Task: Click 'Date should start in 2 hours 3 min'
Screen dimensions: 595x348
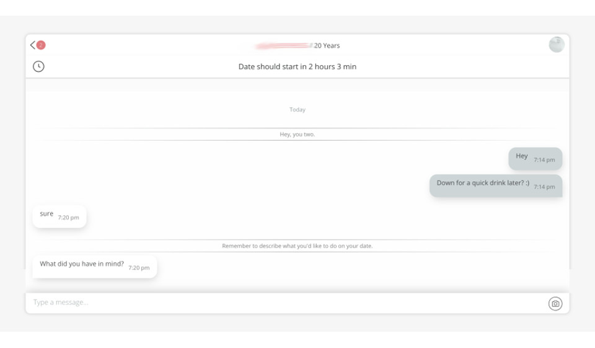Action: point(297,66)
